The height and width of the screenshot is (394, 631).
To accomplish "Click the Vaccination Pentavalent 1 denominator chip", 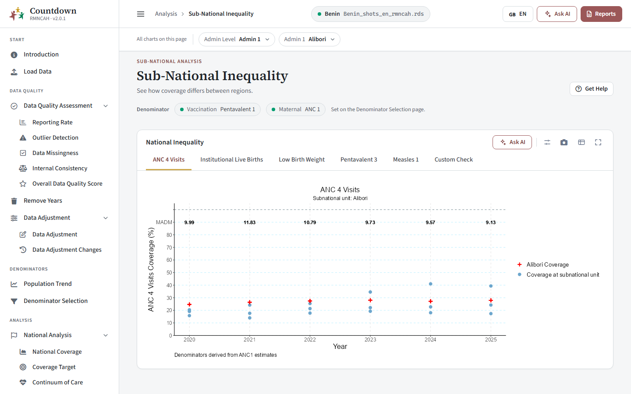I will 217,109.
